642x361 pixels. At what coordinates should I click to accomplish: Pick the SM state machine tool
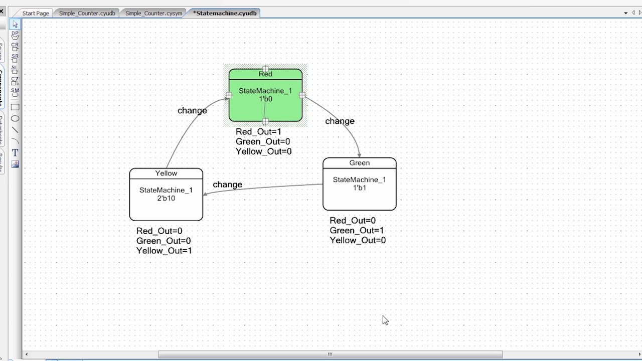click(x=15, y=93)
